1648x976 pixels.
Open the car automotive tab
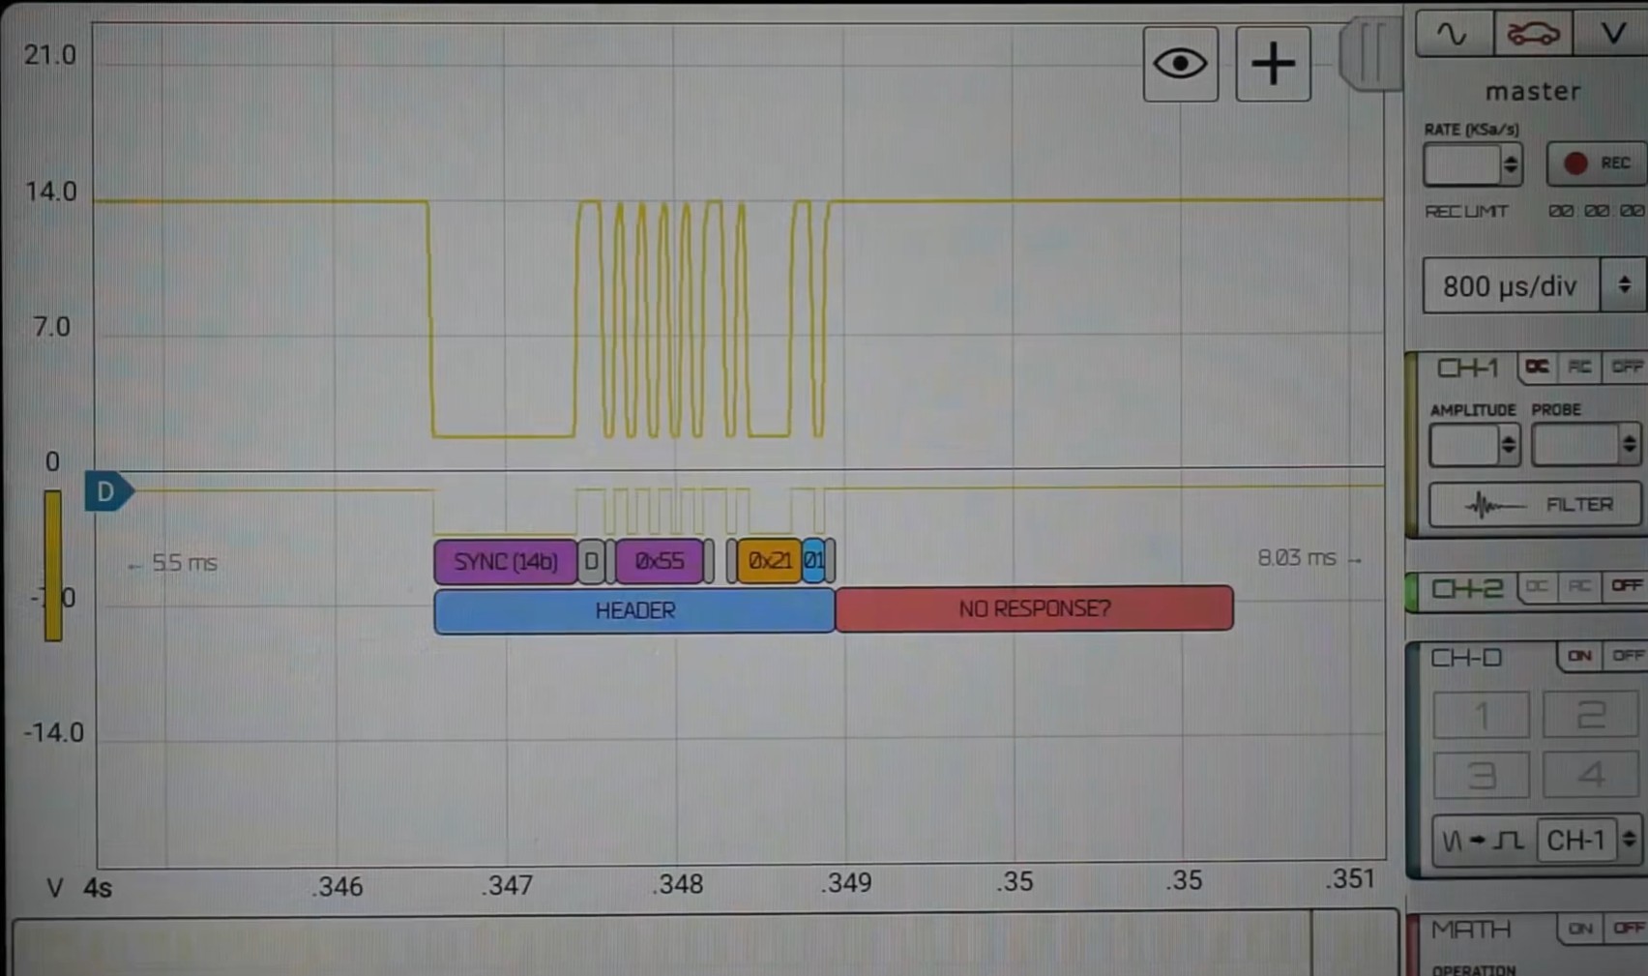point(1533,34)
